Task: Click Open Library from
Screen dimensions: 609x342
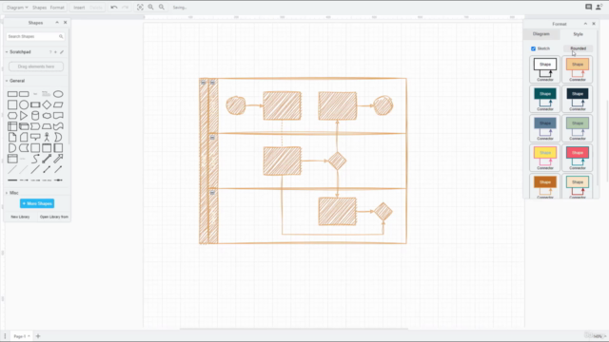Action: point(54,217)
